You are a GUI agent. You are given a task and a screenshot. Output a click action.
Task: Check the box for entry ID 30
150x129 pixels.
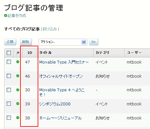click(x=9, y=90)
